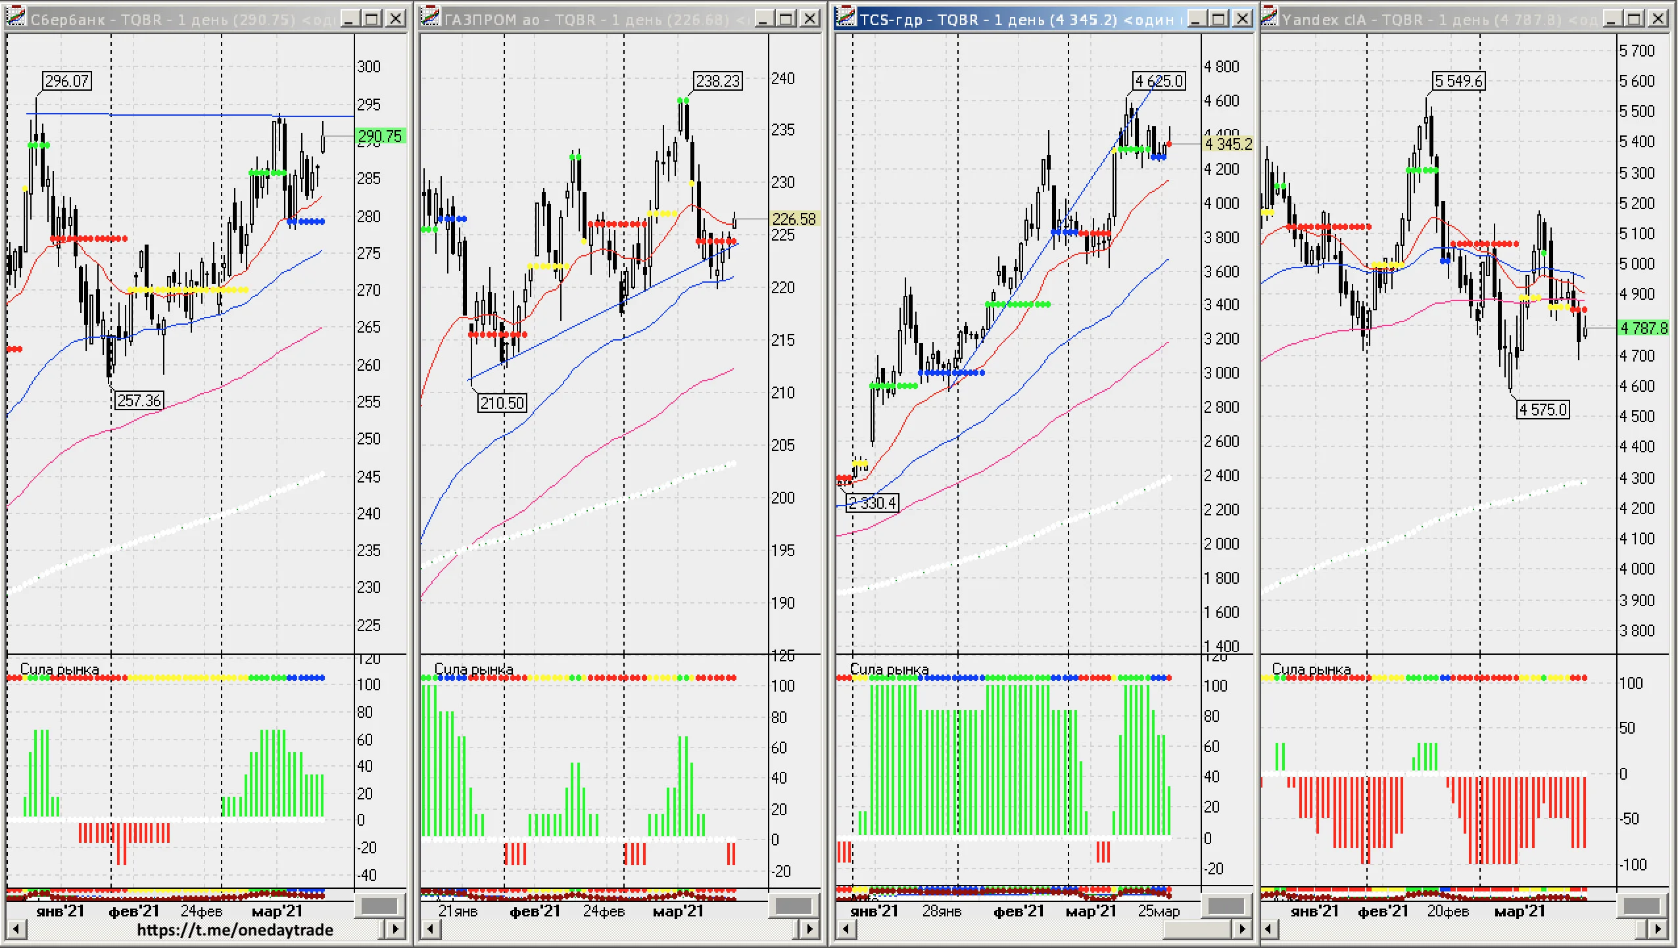Click the ГАЗПРОМ high label 238.23
The height and width of the screenshot is (948, 1678).
(718, 81)
